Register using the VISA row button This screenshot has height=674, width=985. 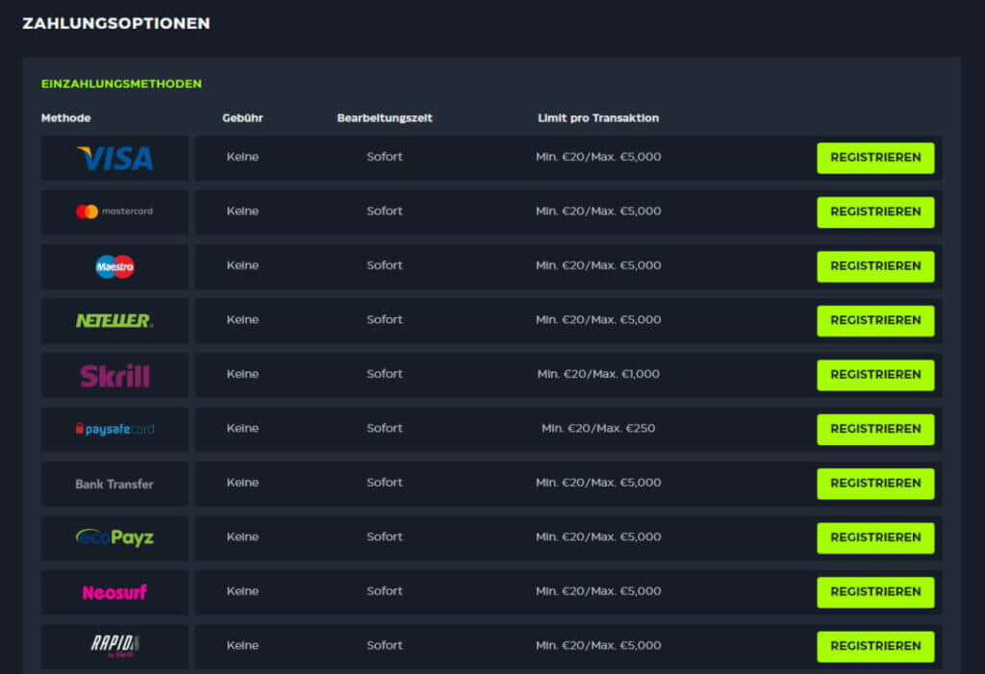(x=875, y=158)
